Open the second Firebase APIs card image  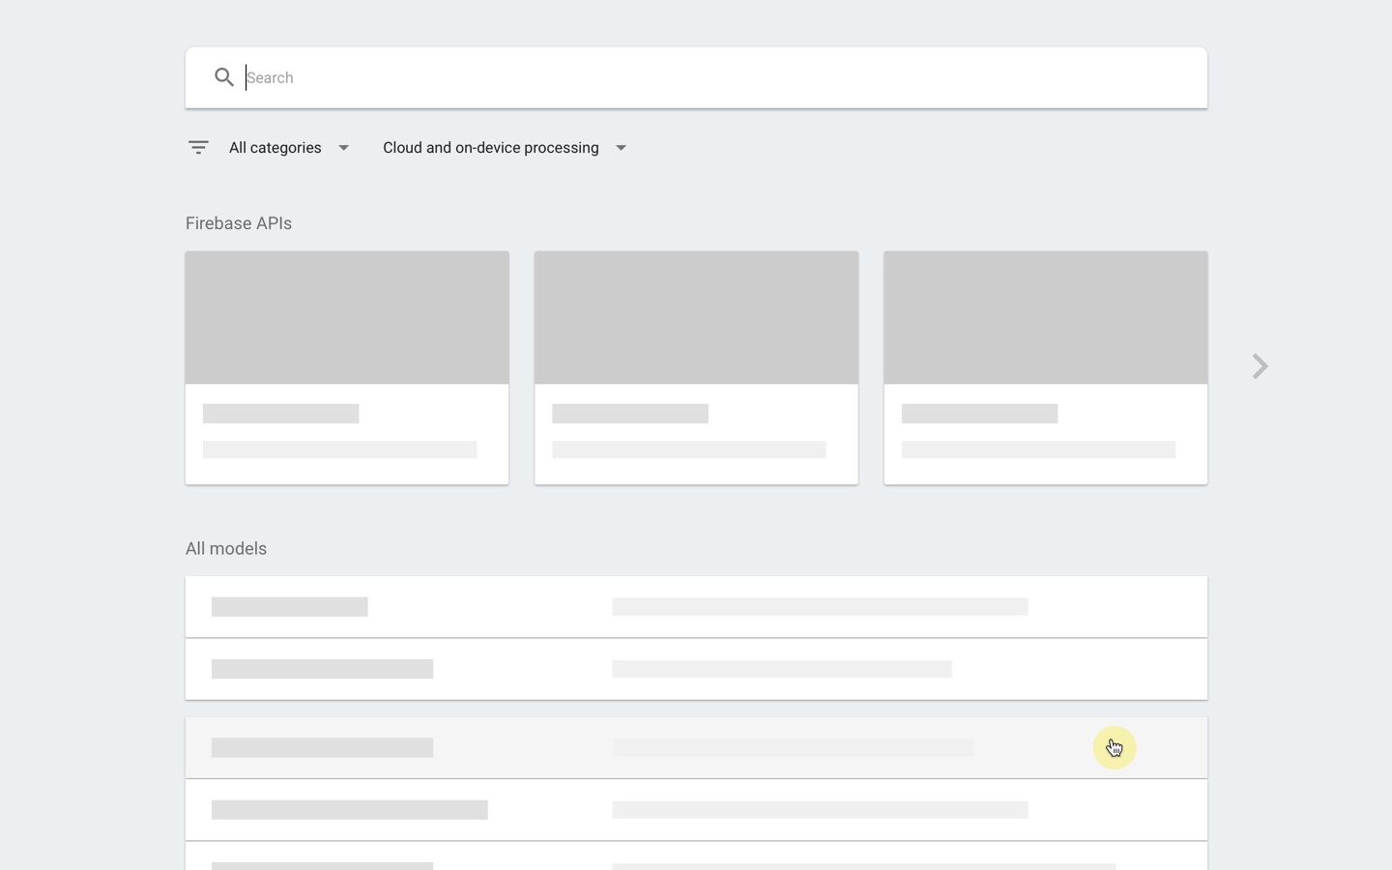(x=696, y=318)
